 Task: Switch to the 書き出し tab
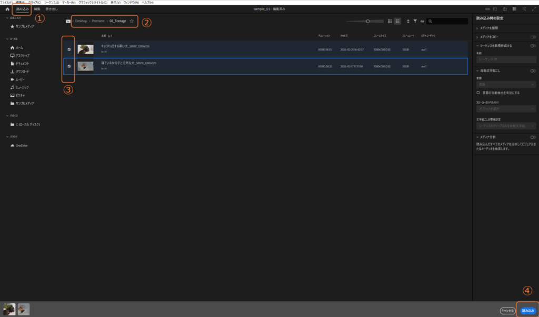[52, 9]
